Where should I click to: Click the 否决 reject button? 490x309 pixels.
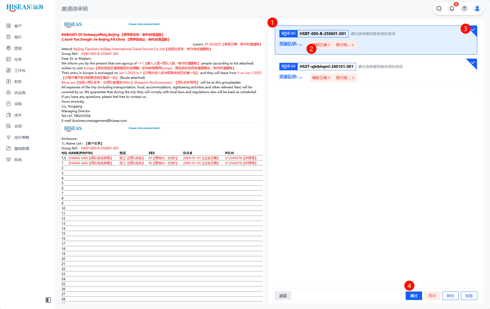coord(432,296)
